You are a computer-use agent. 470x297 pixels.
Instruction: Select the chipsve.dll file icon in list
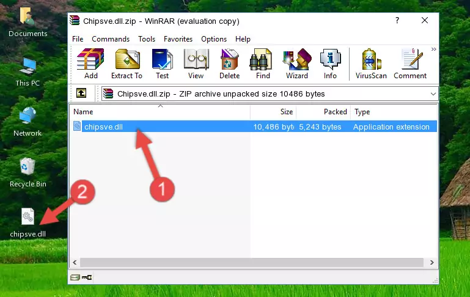coord(77,126)
